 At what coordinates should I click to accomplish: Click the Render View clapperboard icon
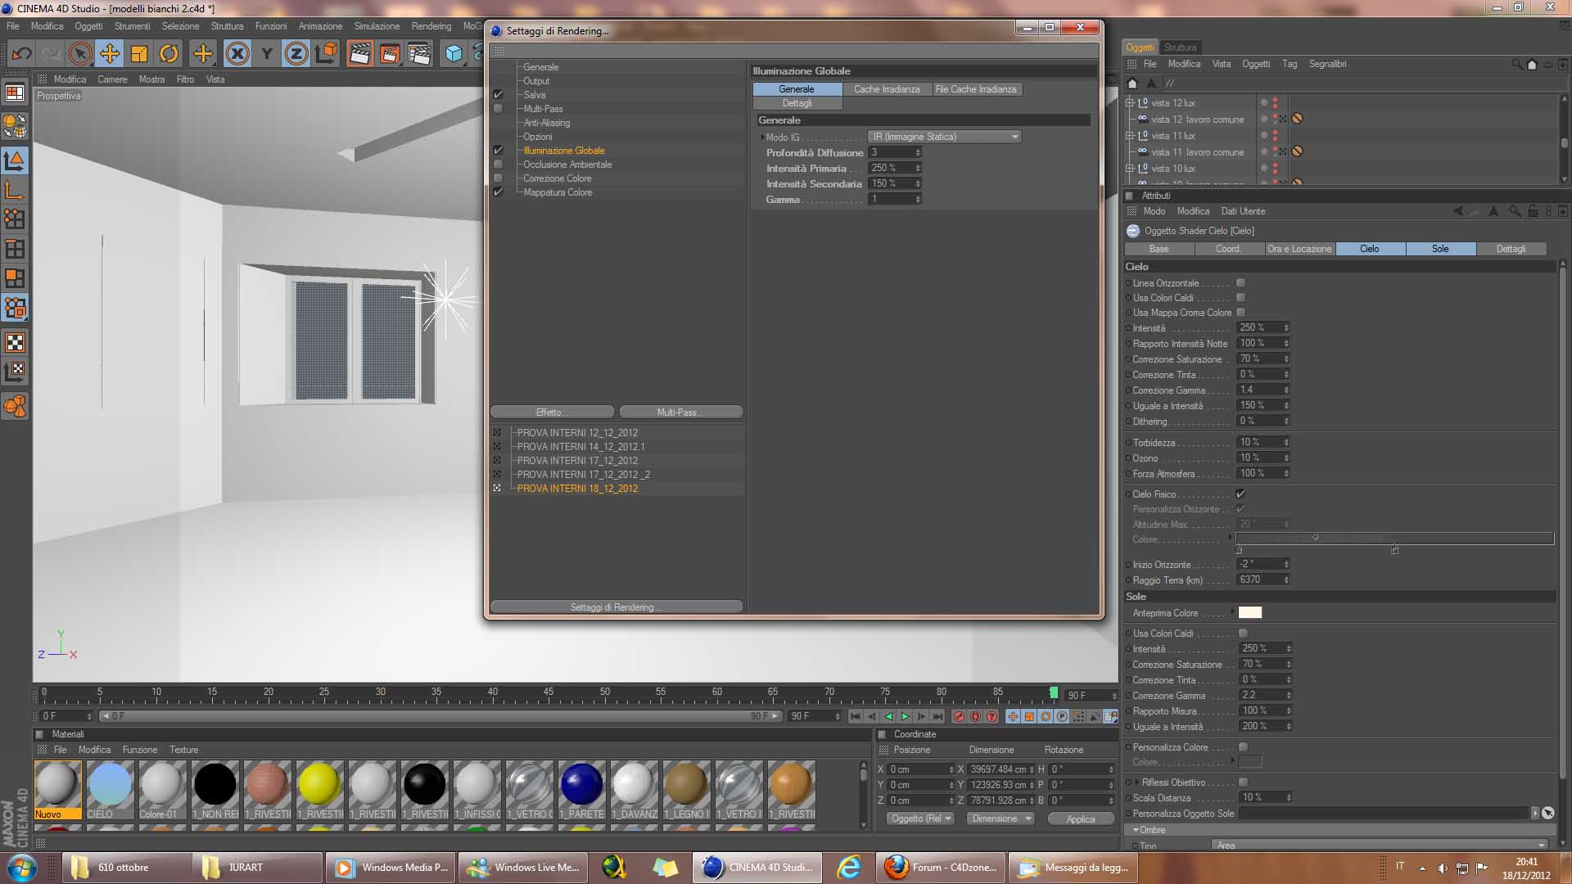click(359, 54)
